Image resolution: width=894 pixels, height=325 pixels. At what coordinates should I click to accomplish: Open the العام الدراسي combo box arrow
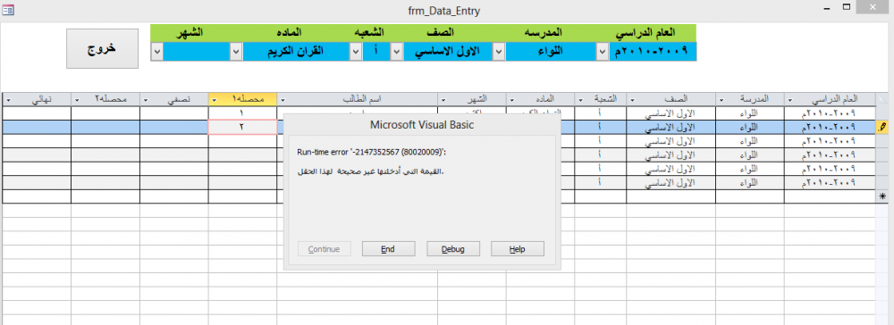[x=603, y=51]
